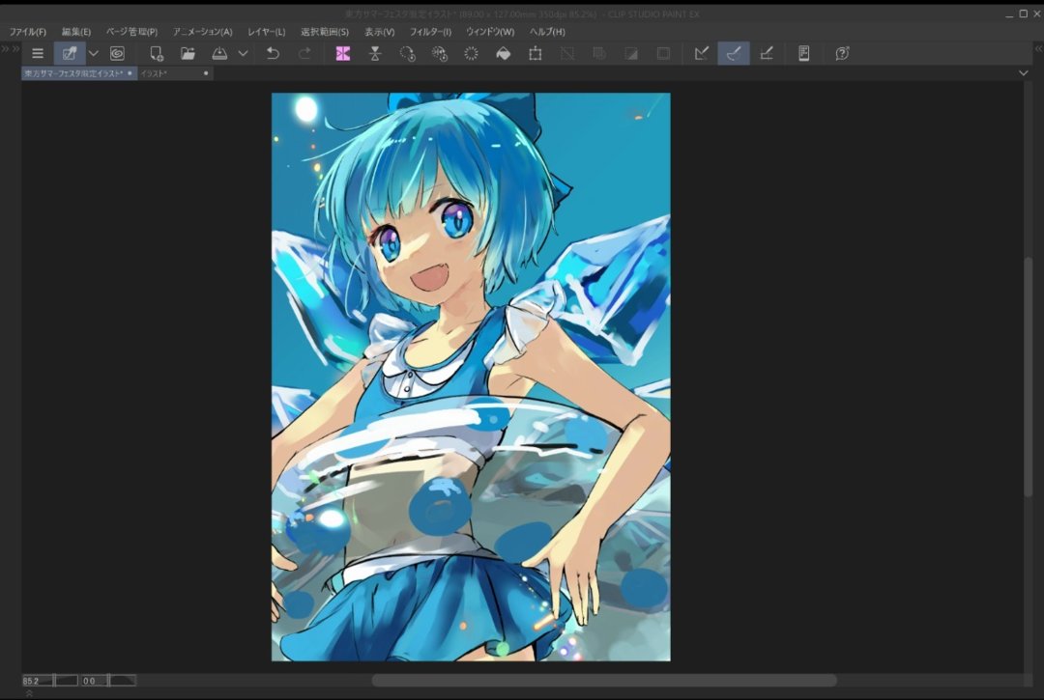Click the pink Clear/Delete icon

coord(343,53)
